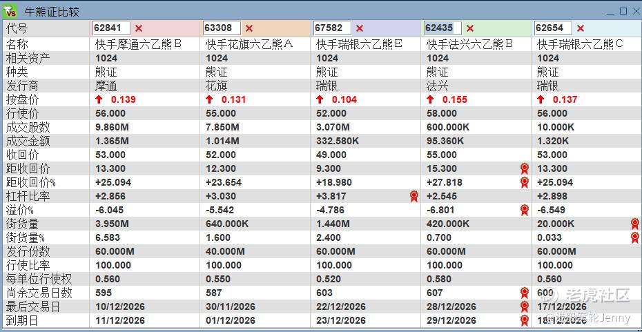Click the award ribbon next to 0.033

click(x=635, y=237)
